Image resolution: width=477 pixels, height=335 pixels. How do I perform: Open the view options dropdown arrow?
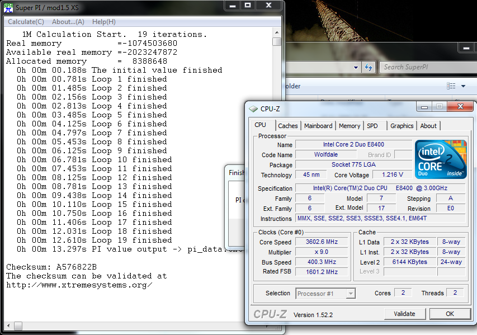(463, 86)
